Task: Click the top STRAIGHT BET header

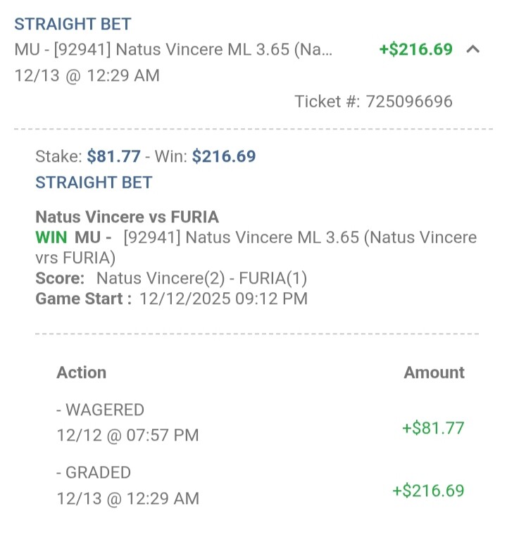Action: pyautogui.click(x=73, y=24)
